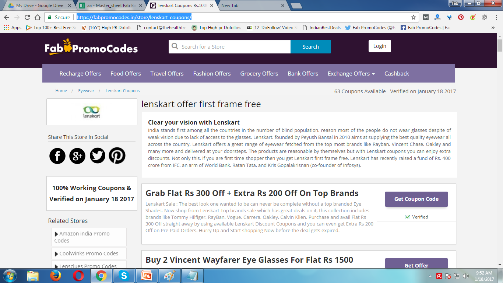The height and width of the screenshot is (283, 503).
Task: Open Food Offers menu
Action: (126, 74)
